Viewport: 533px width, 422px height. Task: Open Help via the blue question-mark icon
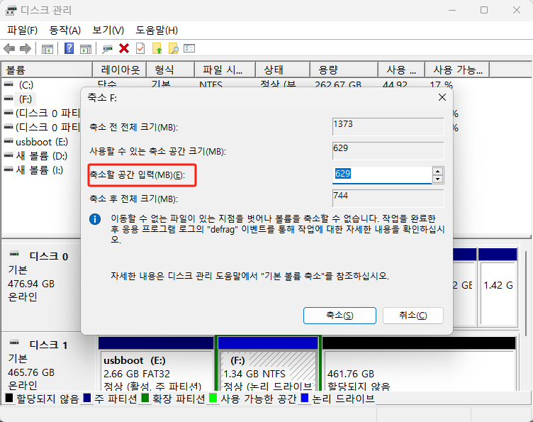[69, 49]
